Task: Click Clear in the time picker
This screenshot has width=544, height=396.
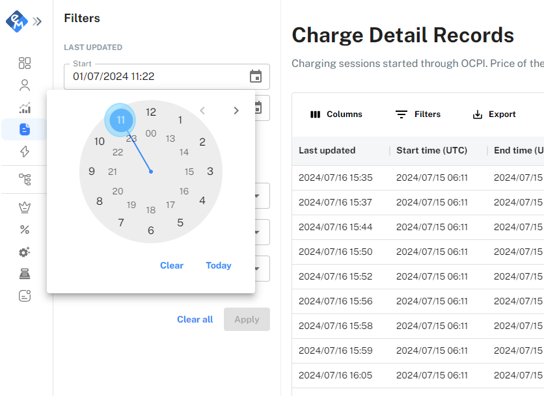Action: (x=172, y=265)
